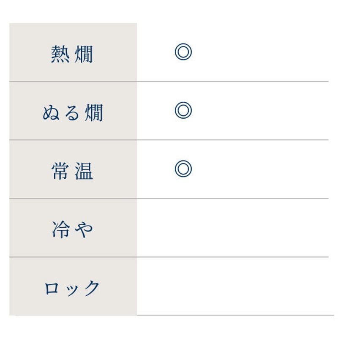Image resolution: width=338 pixels, height=338 pixels.
Task: Click the 温 kanji character
Action: point(84,171)
